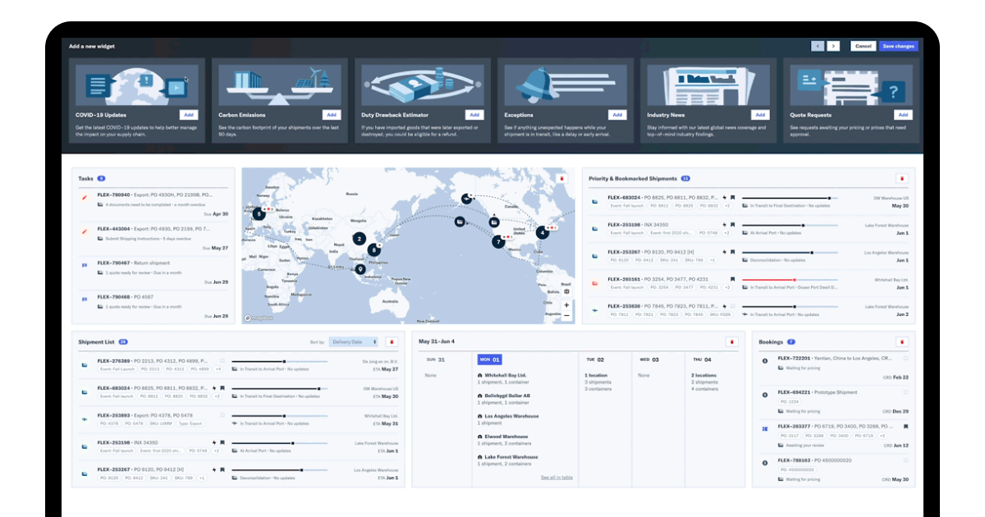985x517 pixels.
Task: Click the blue quote flag icon on FLEX-790467
Action: [85, 264]
